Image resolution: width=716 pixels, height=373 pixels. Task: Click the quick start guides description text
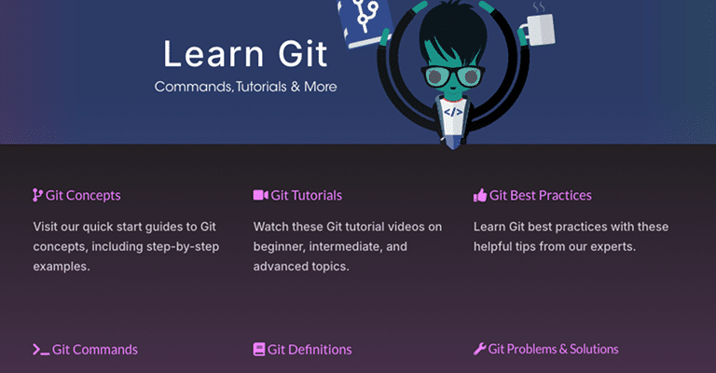126,246
